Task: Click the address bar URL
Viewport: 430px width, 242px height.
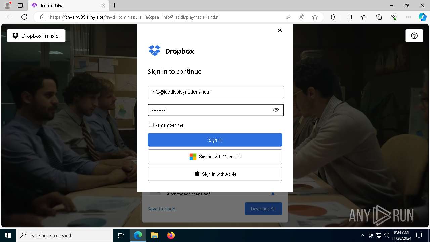Action: pos(135,17)
